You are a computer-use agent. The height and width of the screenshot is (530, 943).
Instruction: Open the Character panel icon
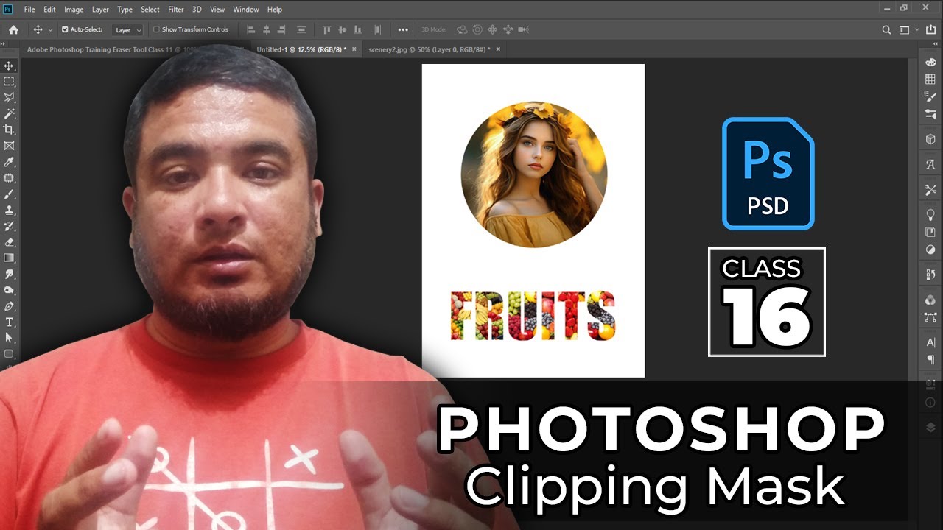click(x=930, y=342)
